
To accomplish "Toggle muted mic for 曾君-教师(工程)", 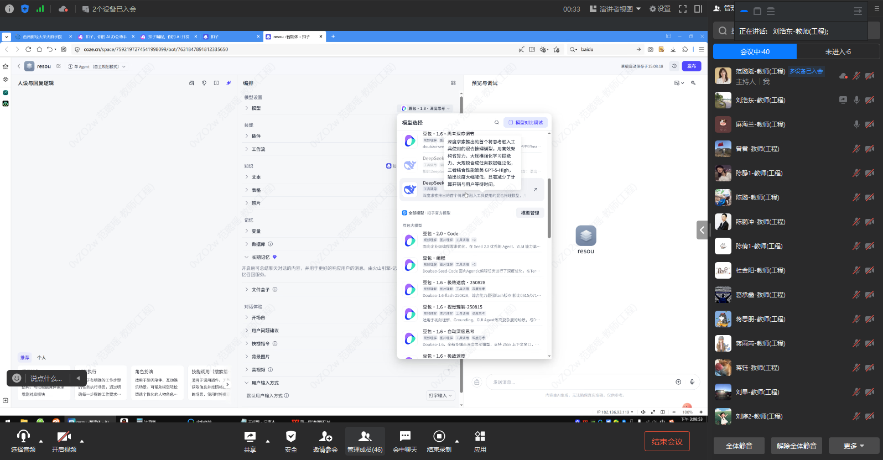I will (x=856, y=149).
